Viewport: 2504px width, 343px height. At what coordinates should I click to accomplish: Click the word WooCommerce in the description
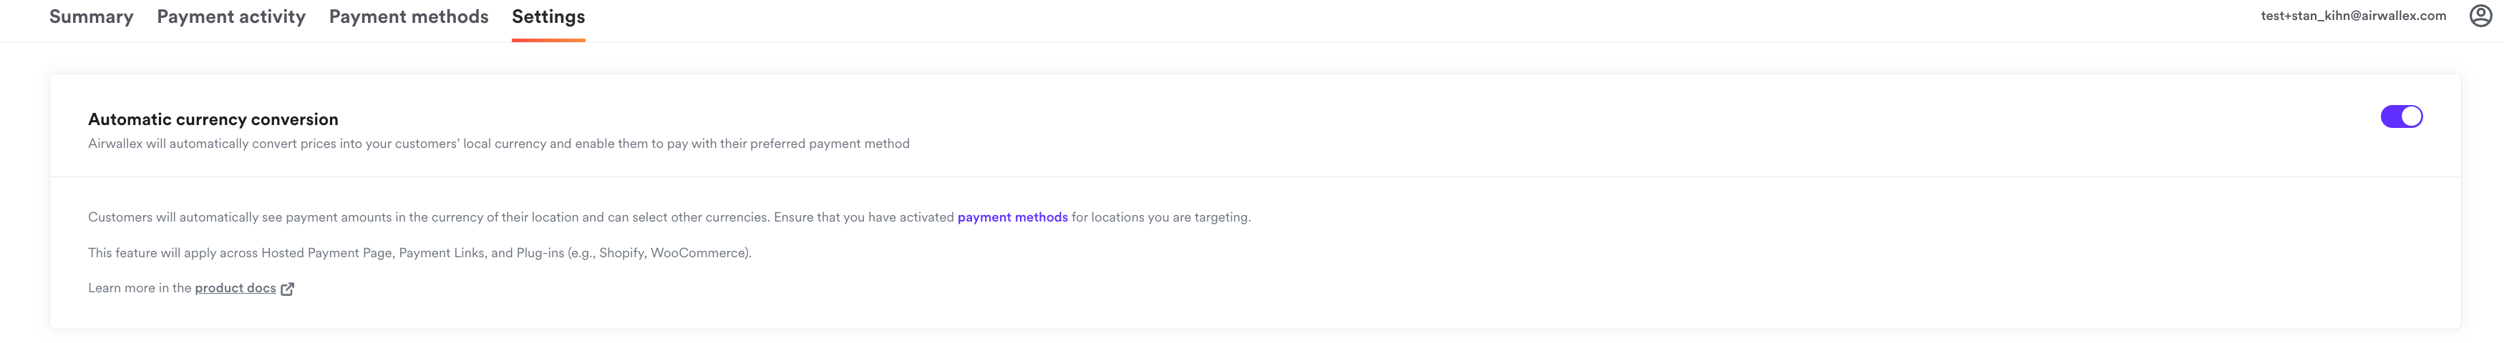tap(697, 254)
